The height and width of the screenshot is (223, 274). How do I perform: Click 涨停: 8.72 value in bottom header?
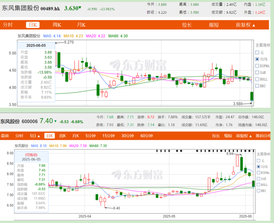click(x=146, y=117)
